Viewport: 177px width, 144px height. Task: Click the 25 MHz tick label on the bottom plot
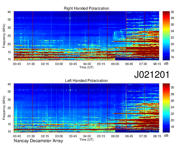[9, 108]
